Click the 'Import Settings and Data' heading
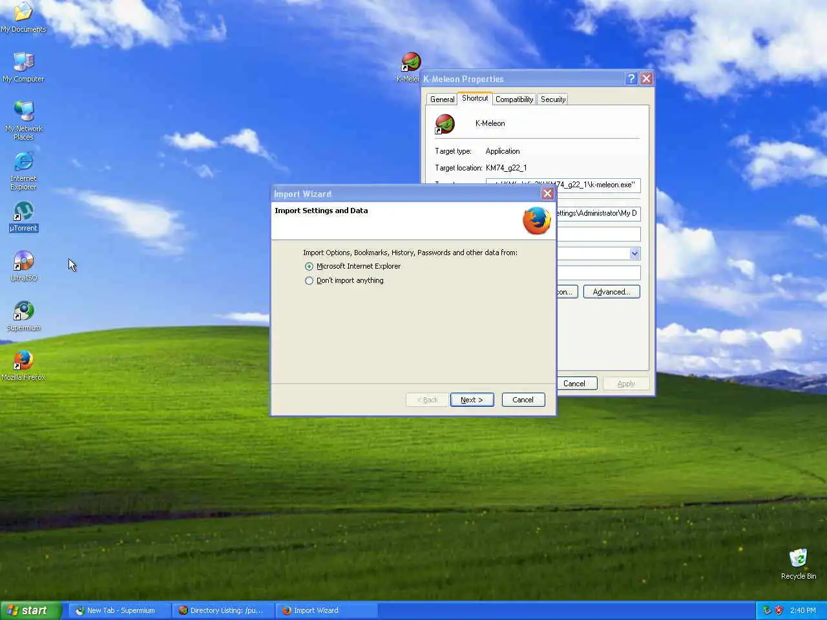This screenshot has width=827, height=620. point(321,211)
